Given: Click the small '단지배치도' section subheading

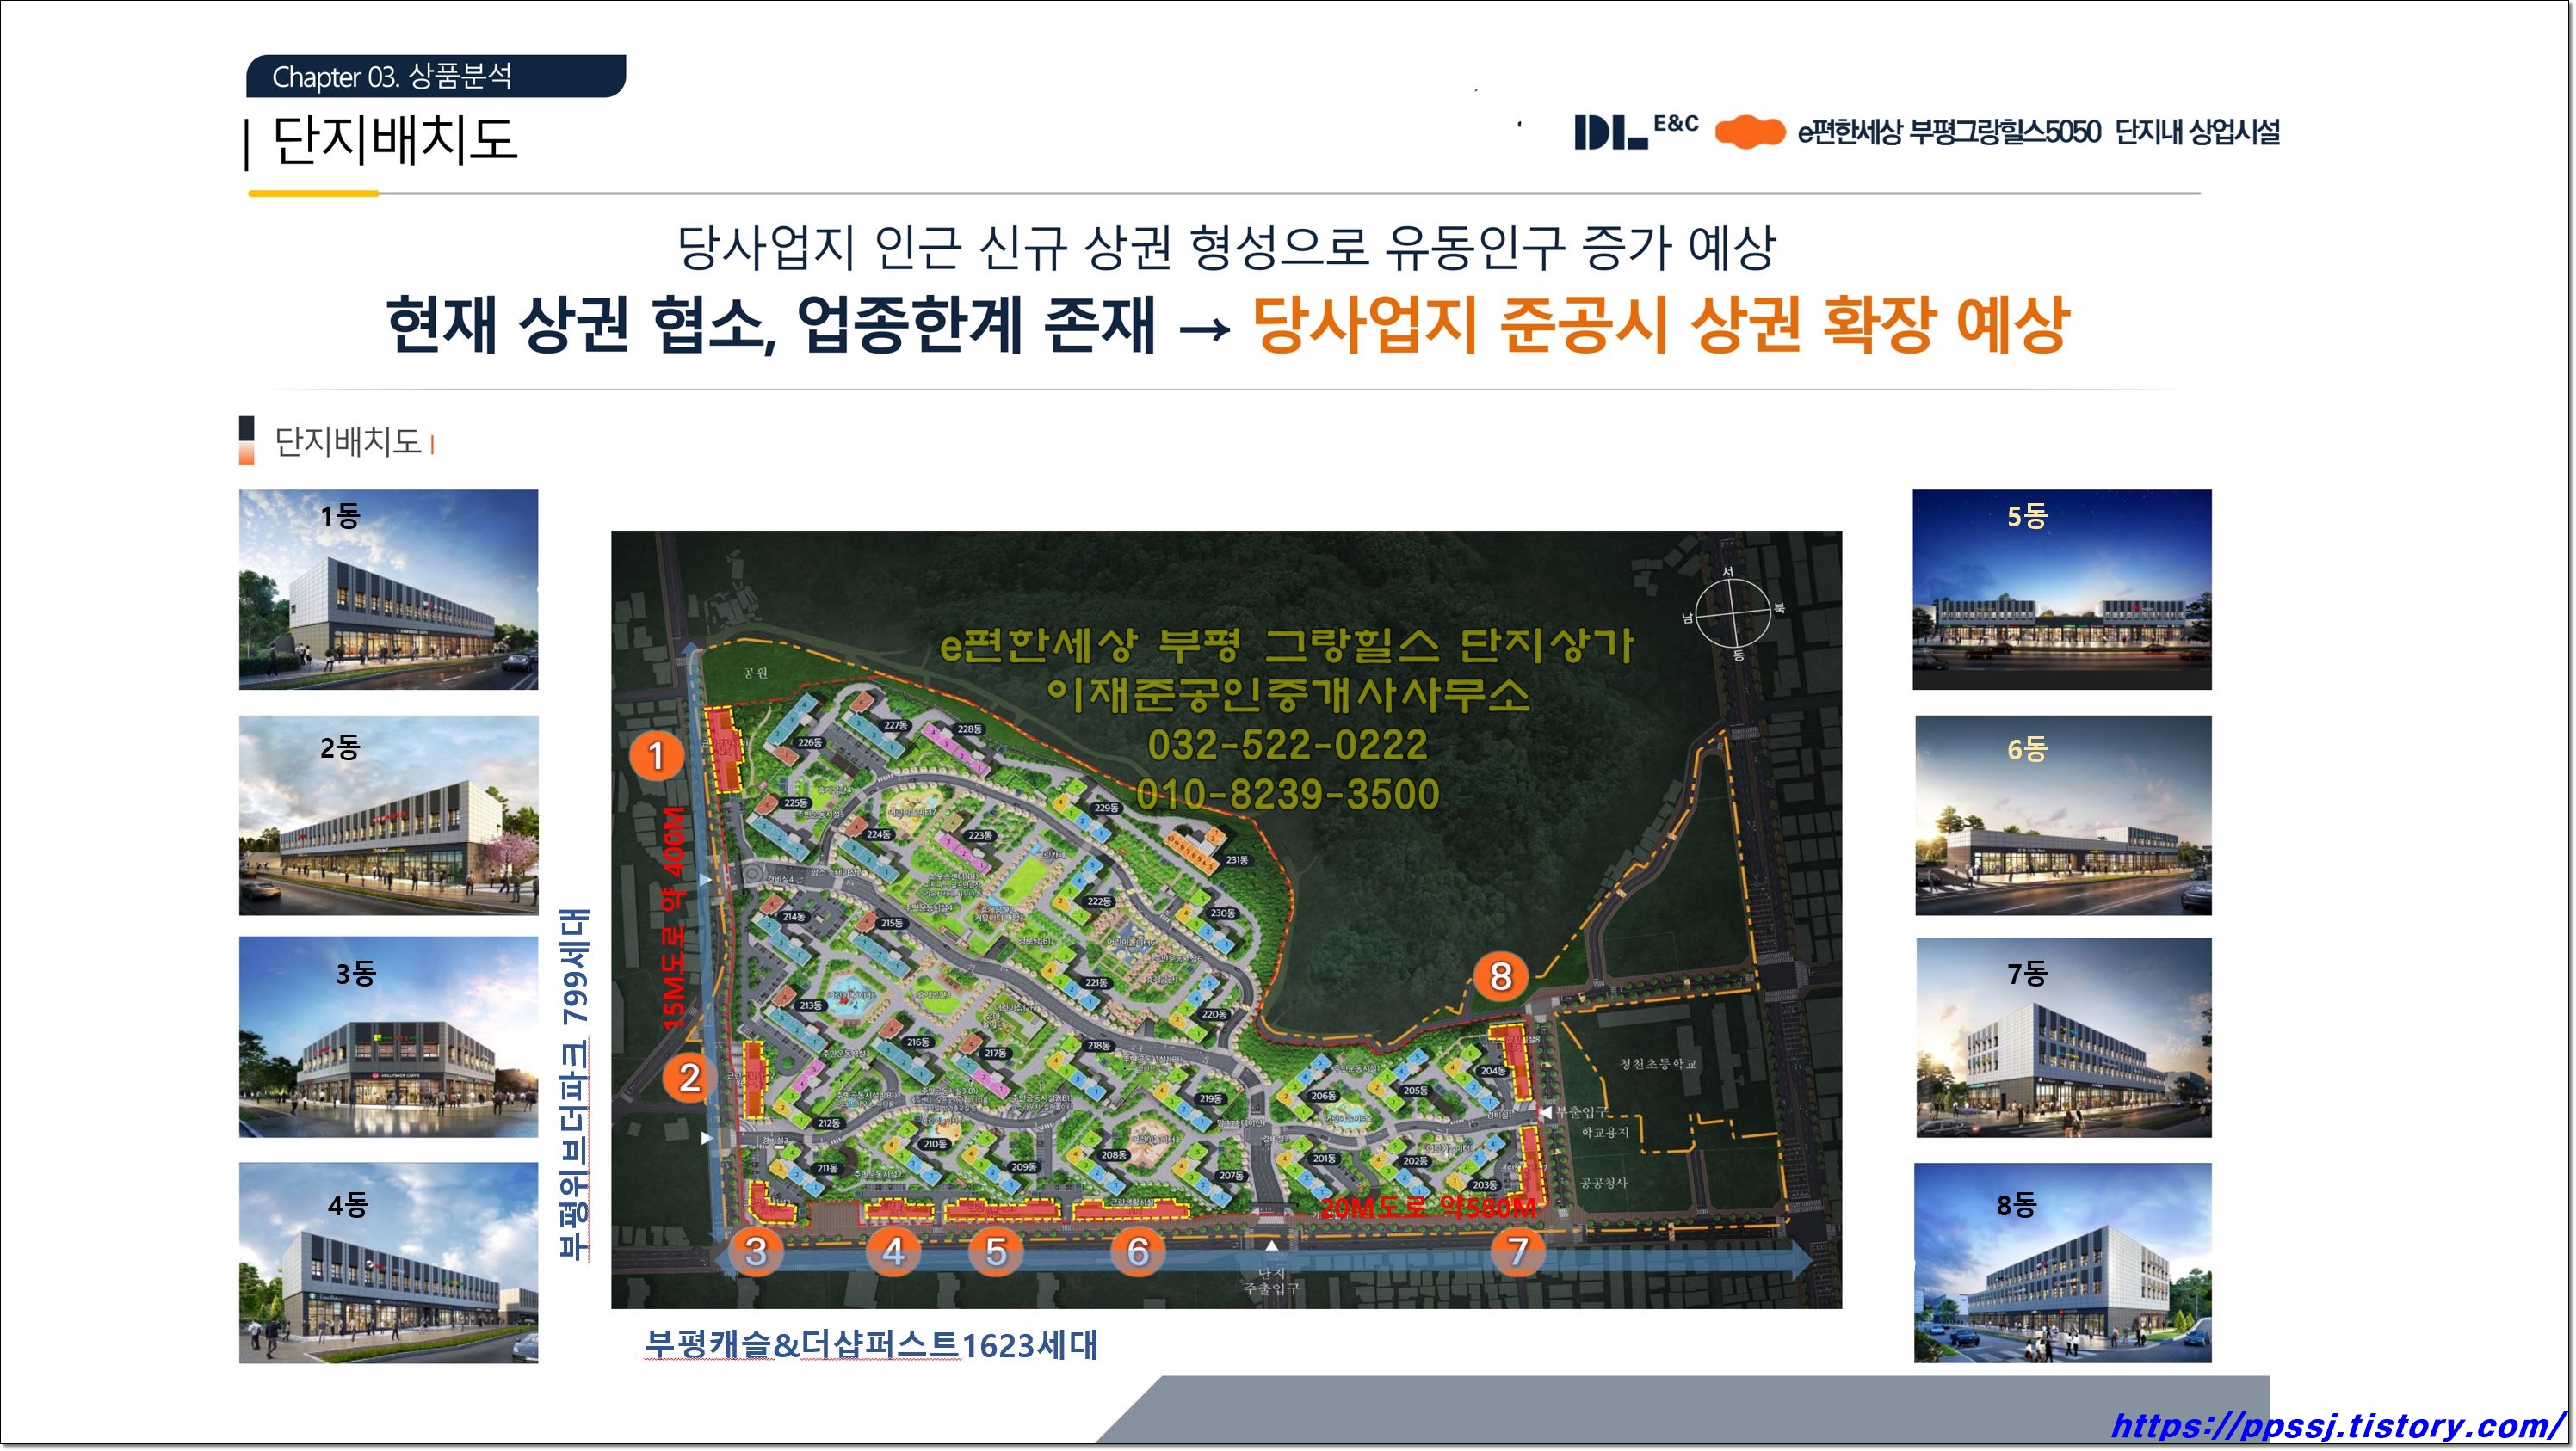Looking at the screenshot, I should 348,440.
